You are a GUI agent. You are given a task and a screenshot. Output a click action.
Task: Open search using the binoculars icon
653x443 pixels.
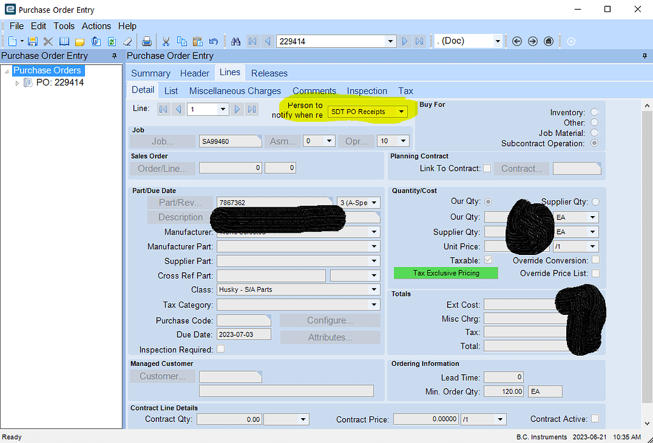[x=237, y=41]
